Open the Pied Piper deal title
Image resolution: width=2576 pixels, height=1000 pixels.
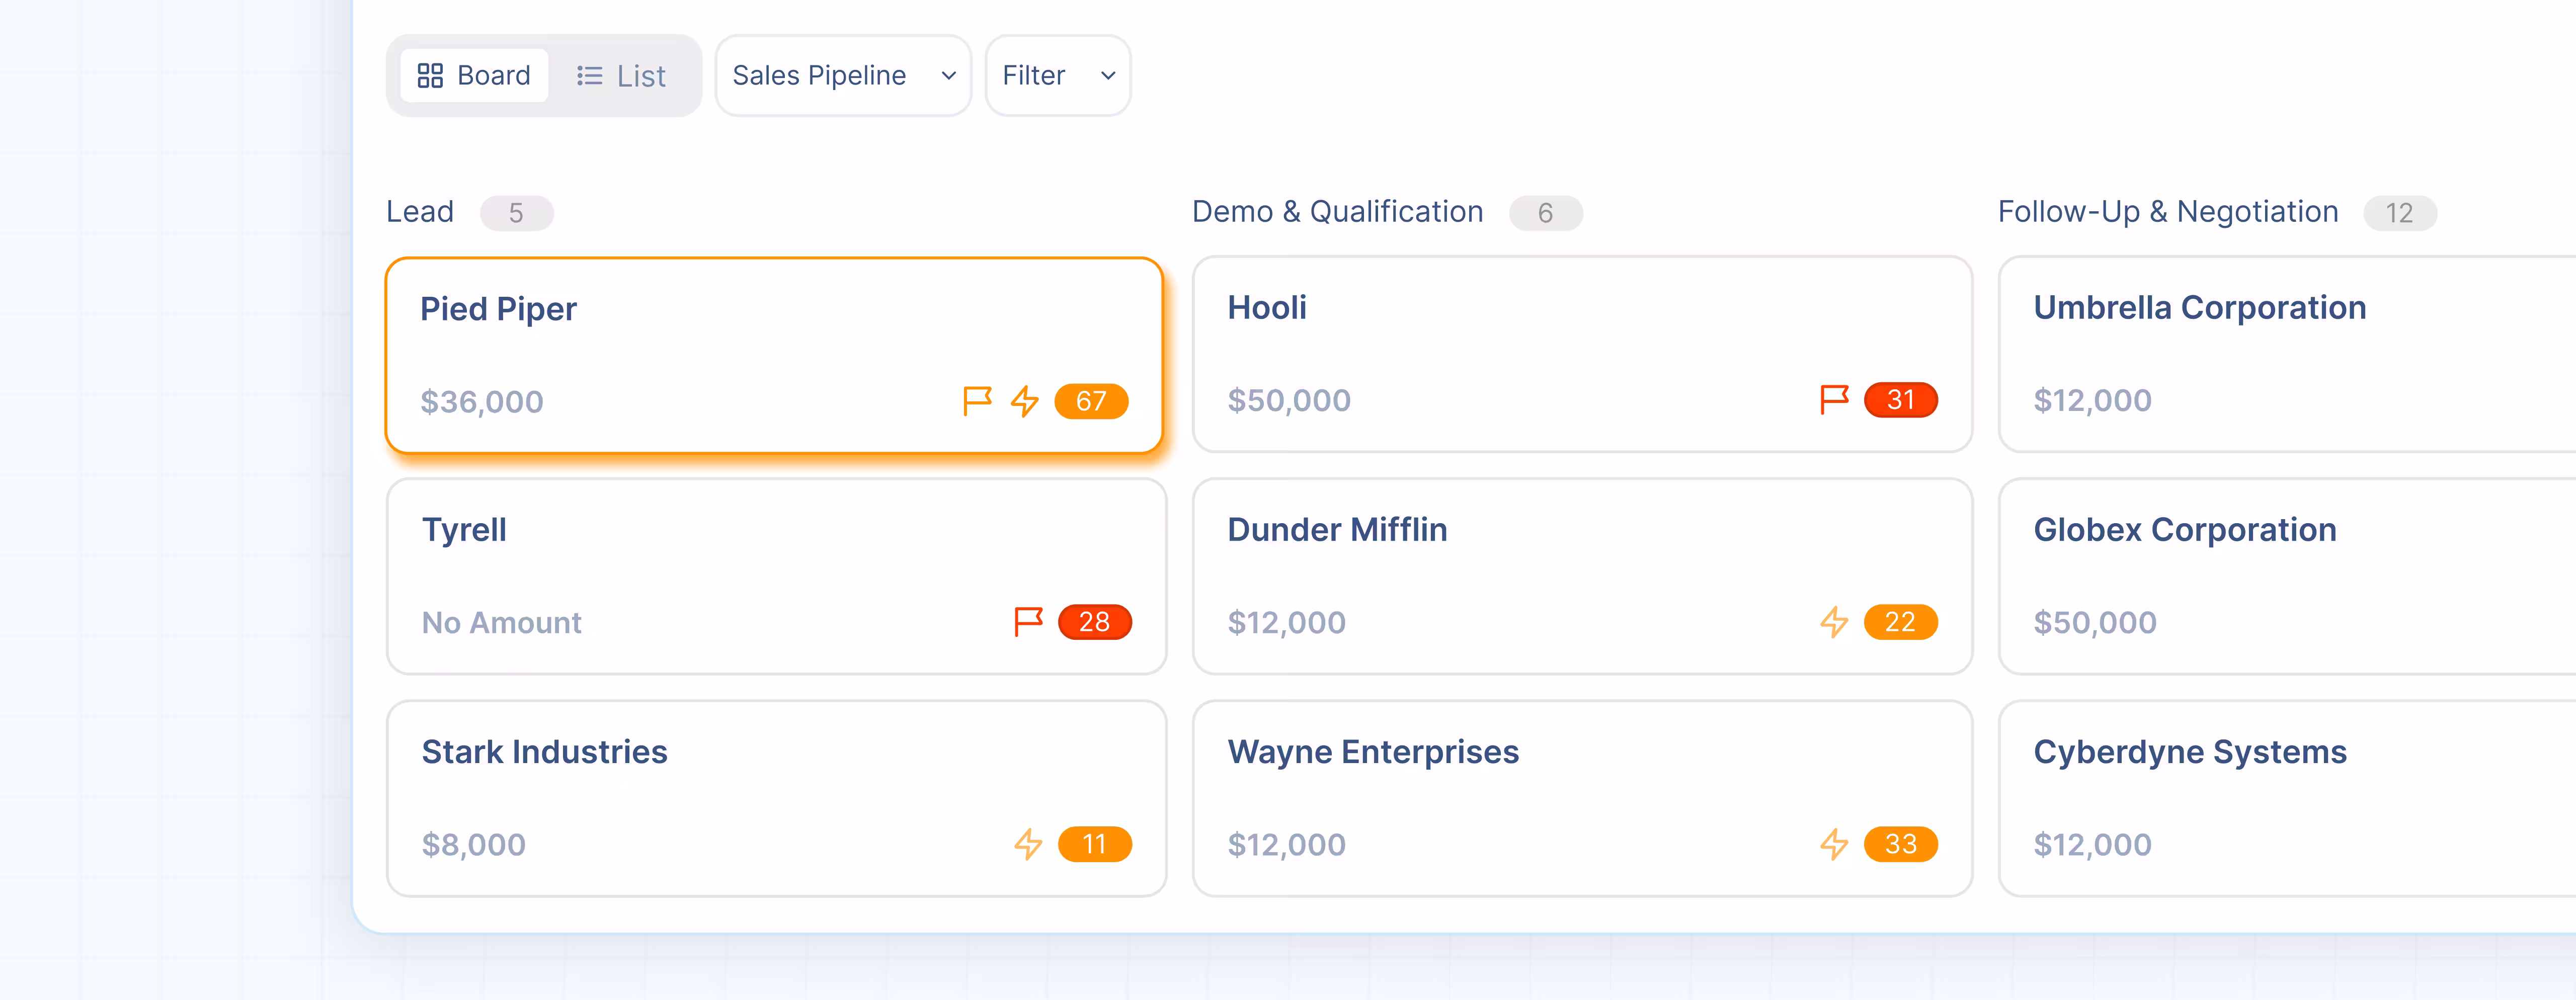click(x=498, y=309)
